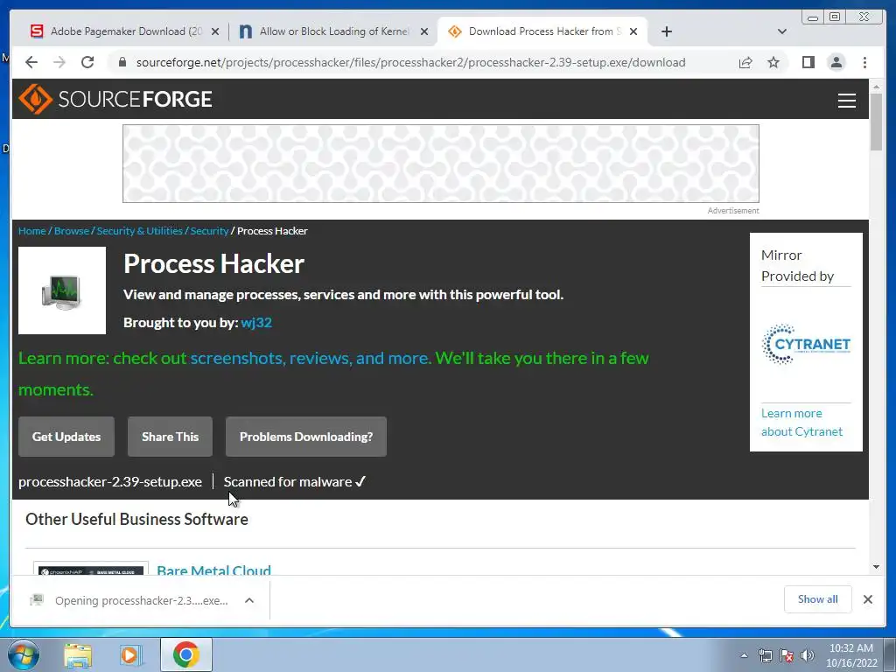This screenshot has height=672, width=896.
Task: Click Show all downloads button
Action: click(x=818, y=598)
